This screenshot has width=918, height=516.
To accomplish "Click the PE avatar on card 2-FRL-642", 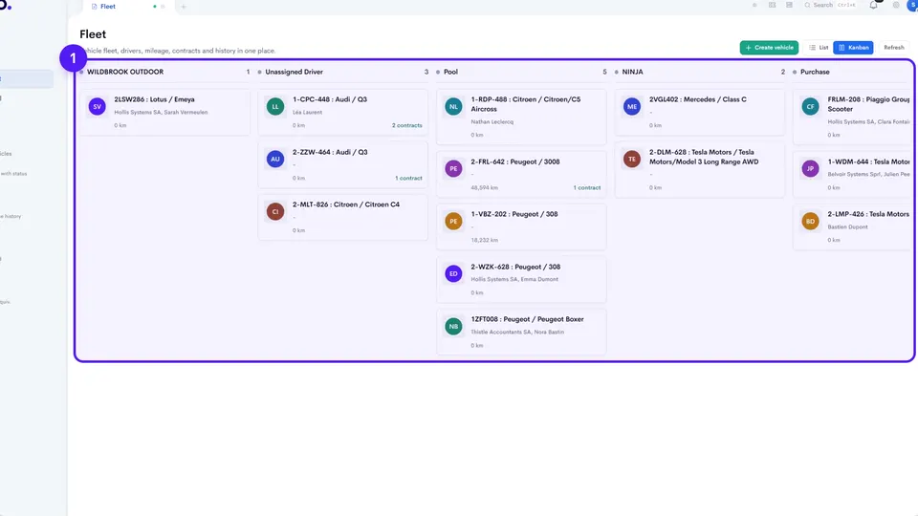I will 453,168.
